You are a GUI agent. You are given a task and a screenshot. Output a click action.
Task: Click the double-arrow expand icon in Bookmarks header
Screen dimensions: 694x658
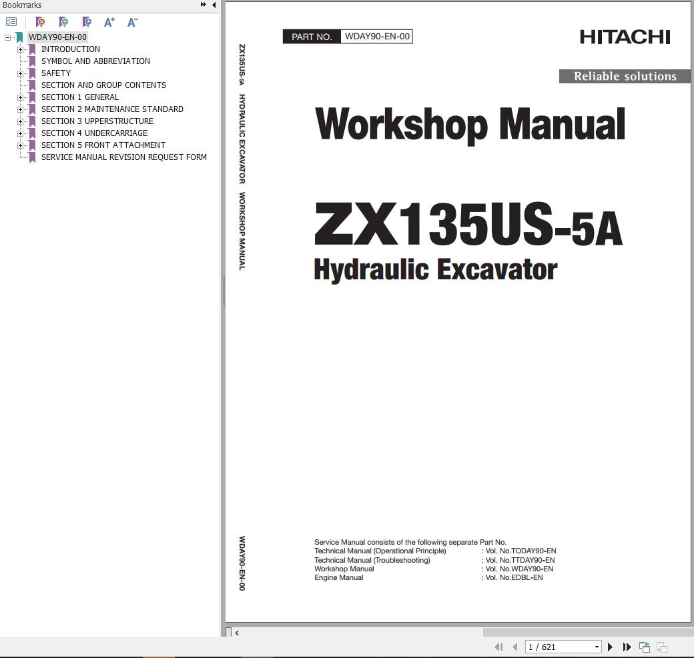(203, 5)
